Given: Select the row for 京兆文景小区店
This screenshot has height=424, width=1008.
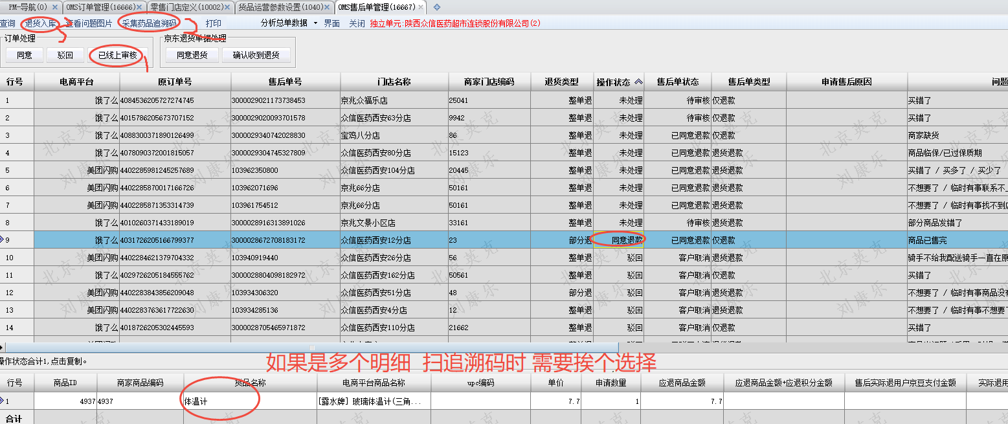Looking at the screenshot, I should tap(504, 223).
